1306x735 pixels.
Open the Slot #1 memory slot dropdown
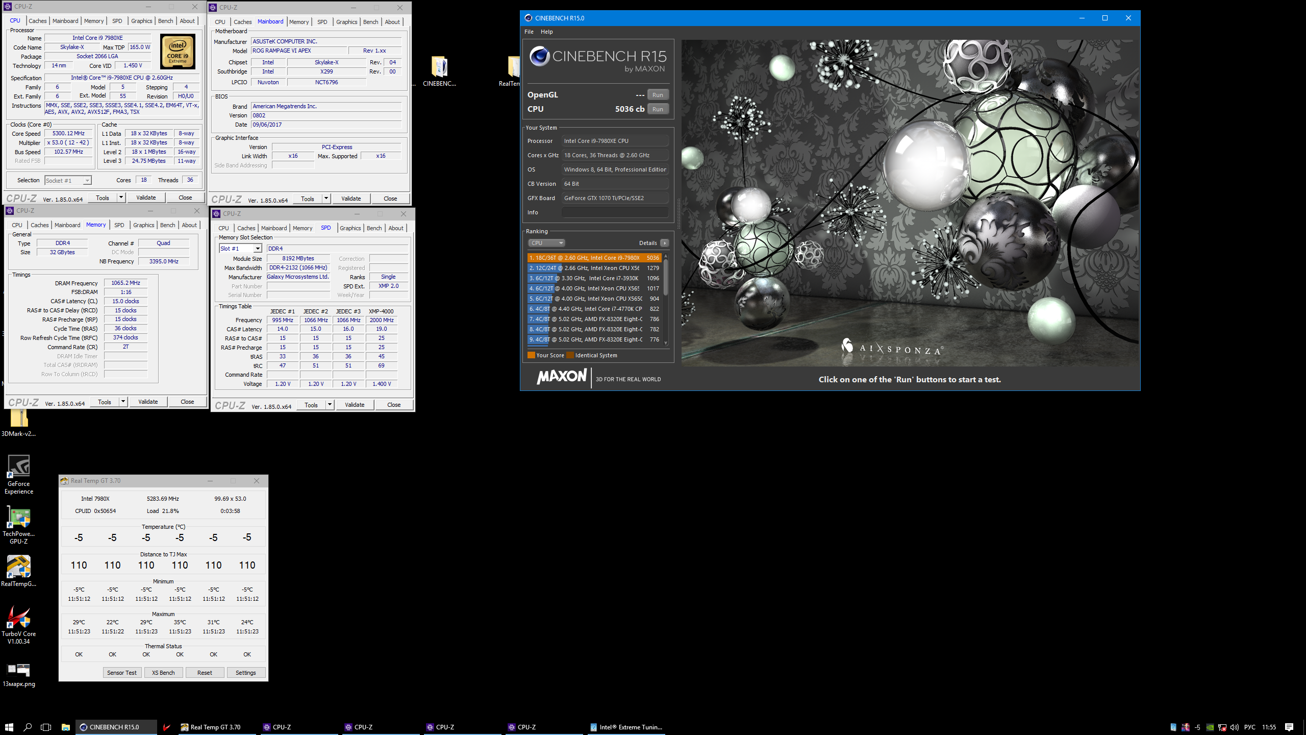coord(240,249)
